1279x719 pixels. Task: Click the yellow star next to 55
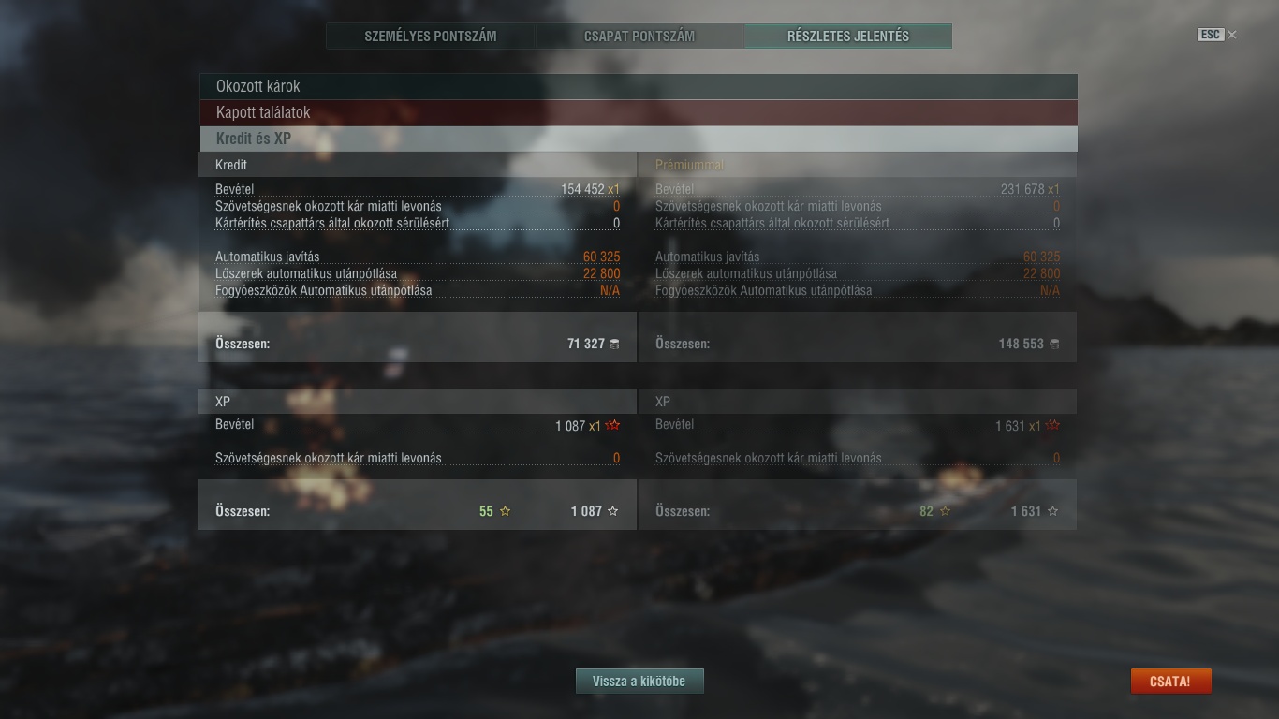click(506, 511)
